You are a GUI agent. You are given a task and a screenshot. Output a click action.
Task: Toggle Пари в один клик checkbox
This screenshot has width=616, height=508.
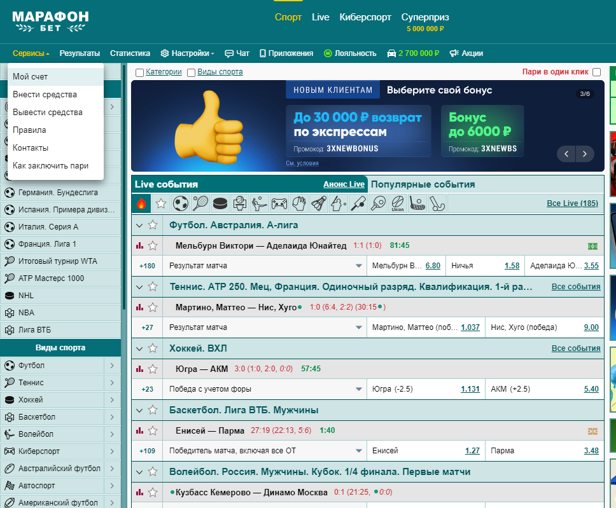click(x=596, y=72)
